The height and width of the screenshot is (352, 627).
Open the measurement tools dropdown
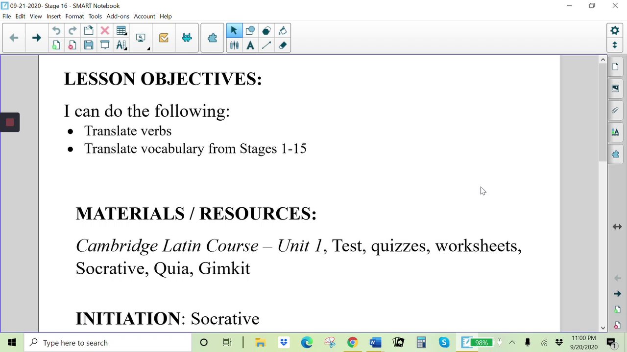pos(121,45)
